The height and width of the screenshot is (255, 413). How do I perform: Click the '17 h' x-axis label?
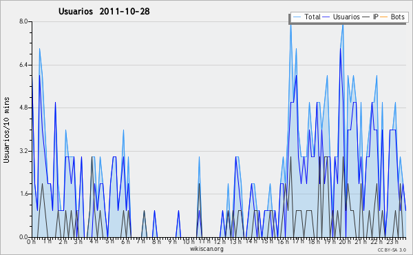298,241
